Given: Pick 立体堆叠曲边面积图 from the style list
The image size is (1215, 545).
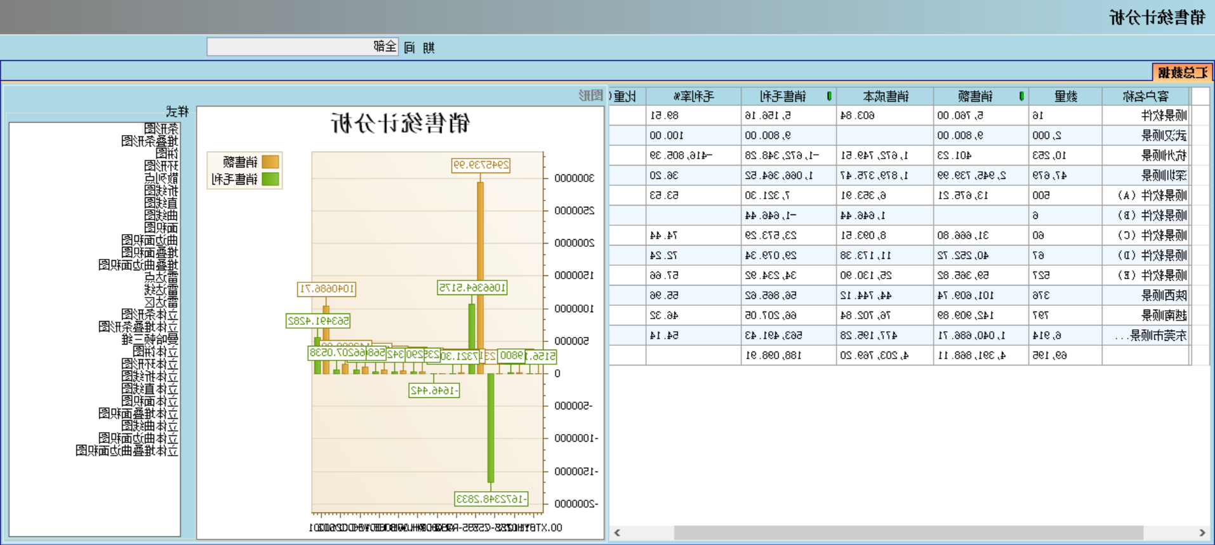Looking at the screenshot, I should click(127, 451).
